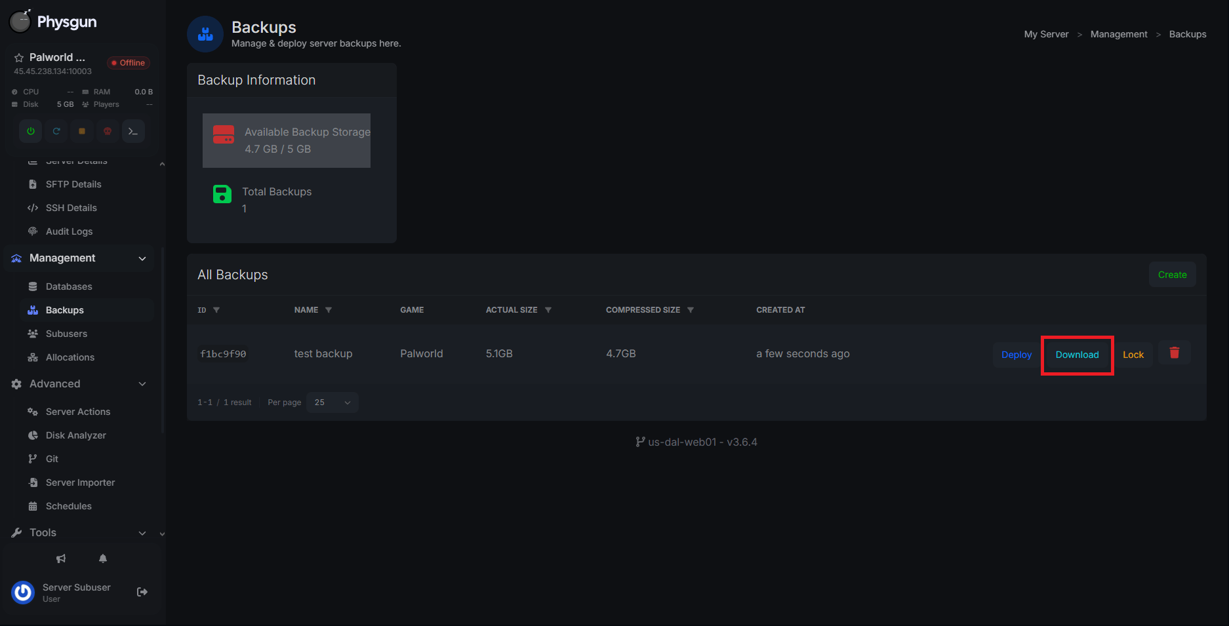Image resolution: width=1229 pixels, height=626 pixels.
Task: Open the console terminal icon
Action: click(x=133, y=131)
